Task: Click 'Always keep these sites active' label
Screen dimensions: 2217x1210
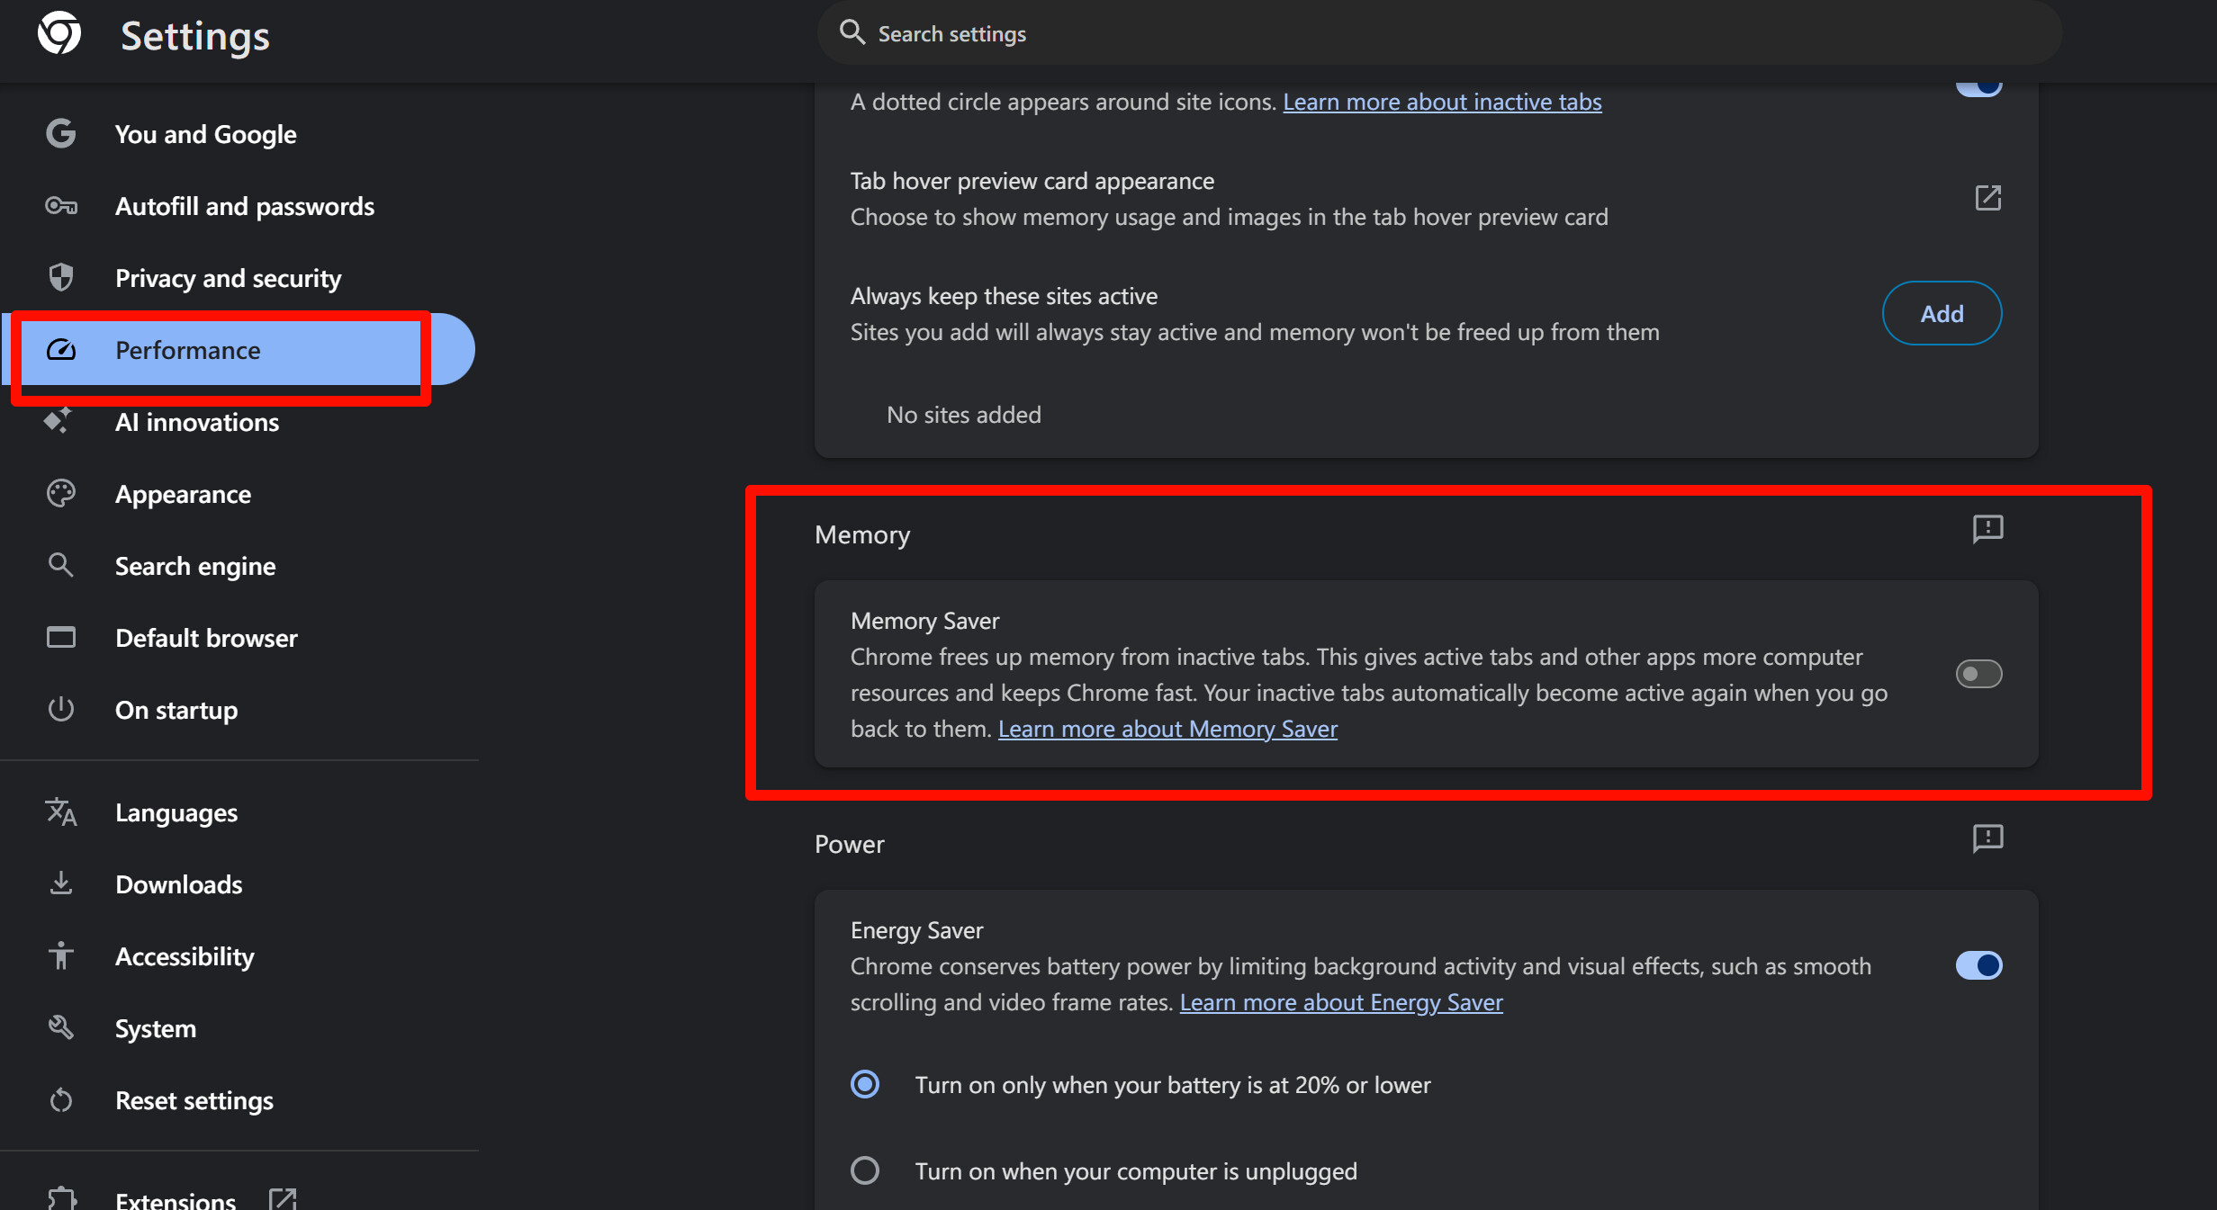Action: pyautogui.click(x=1004, y=296)
